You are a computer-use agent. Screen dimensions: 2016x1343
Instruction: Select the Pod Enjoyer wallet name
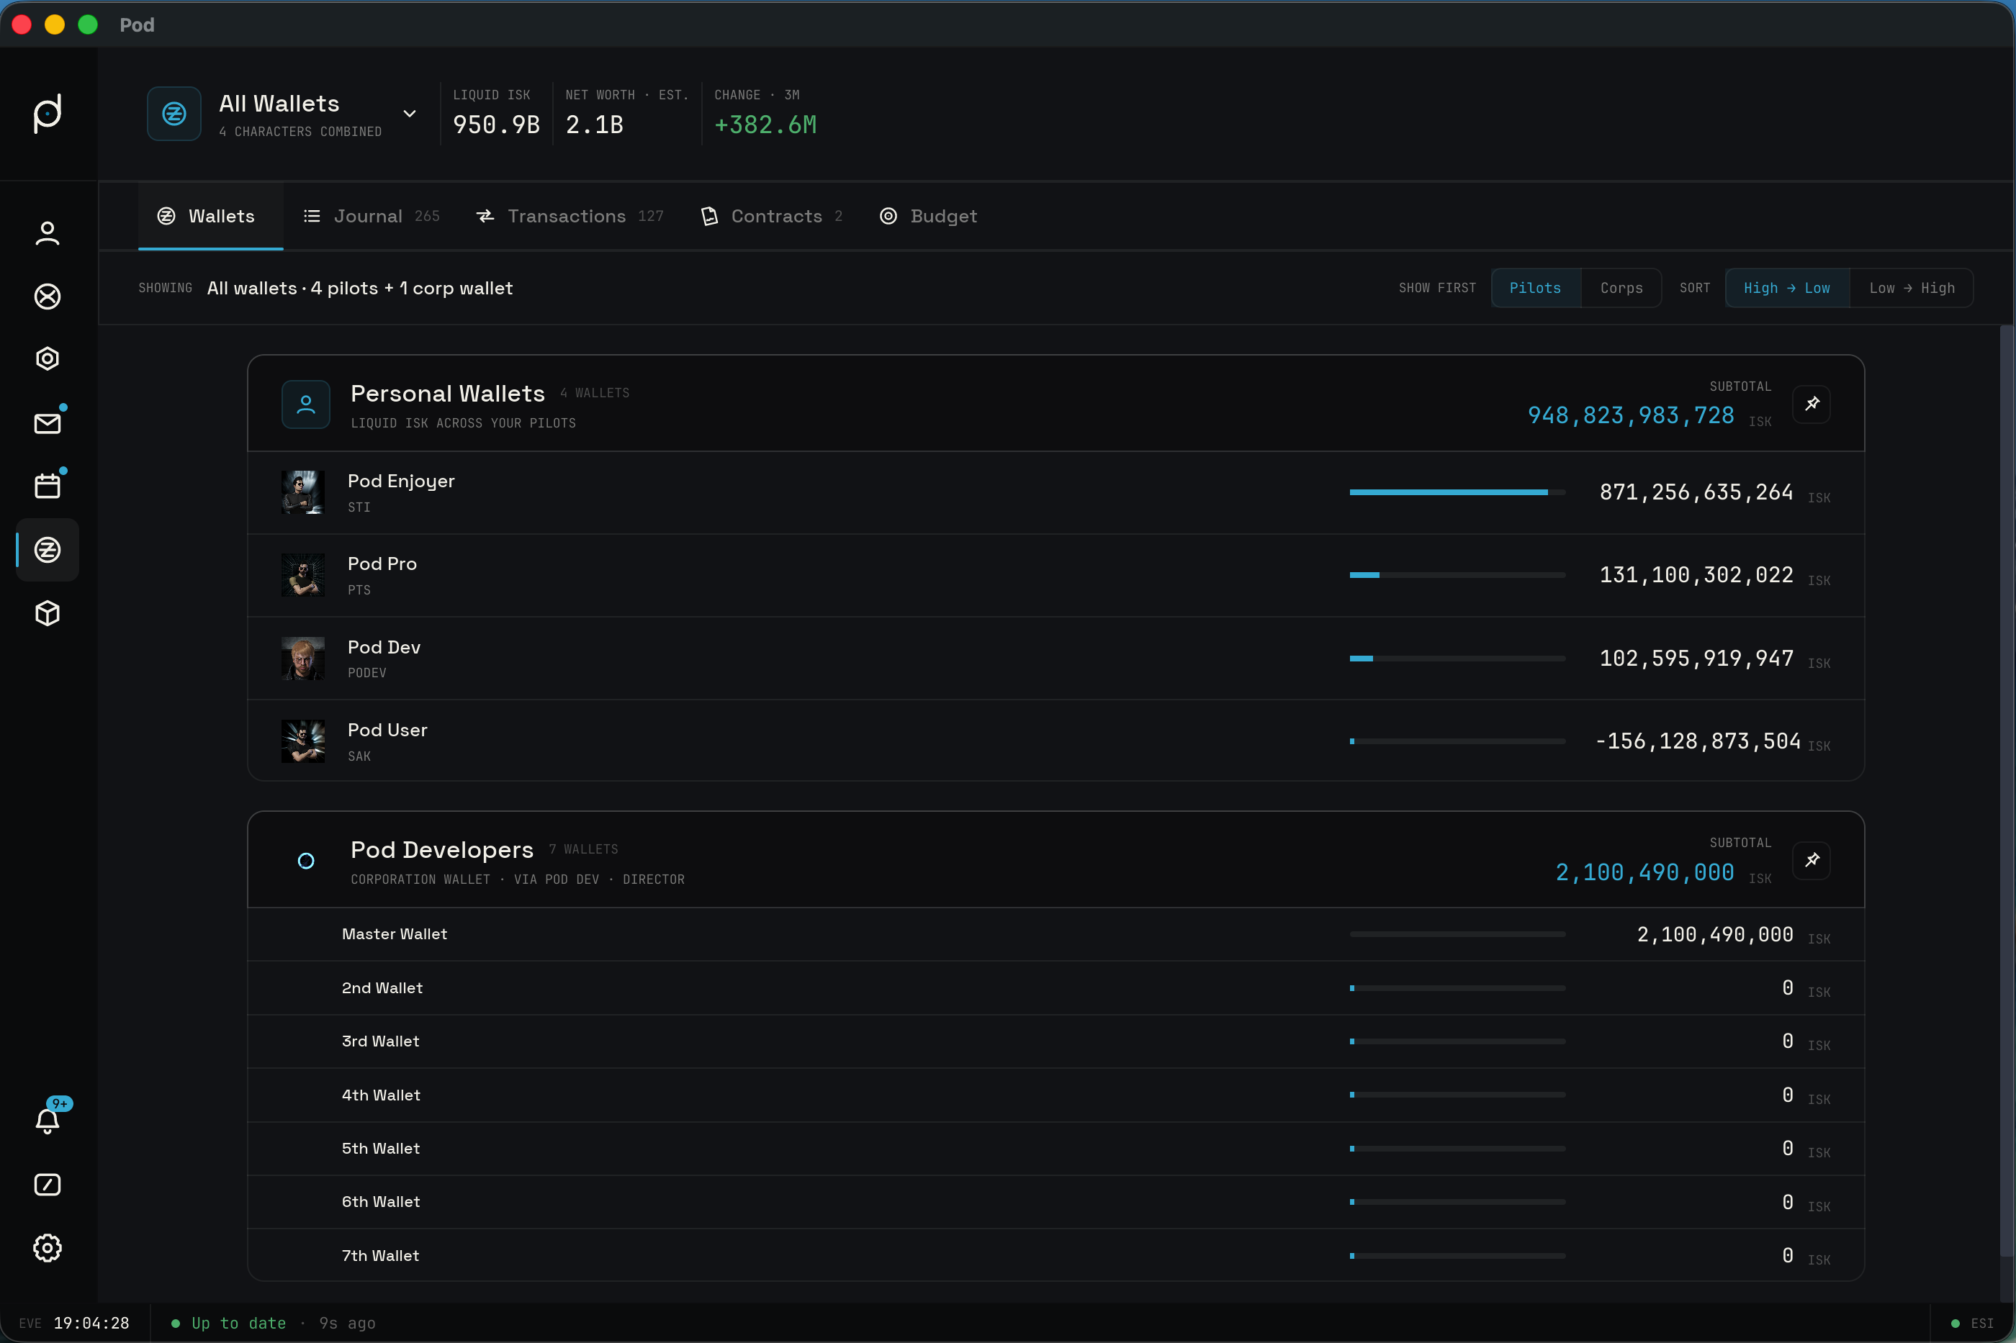[x=401, y=481]
